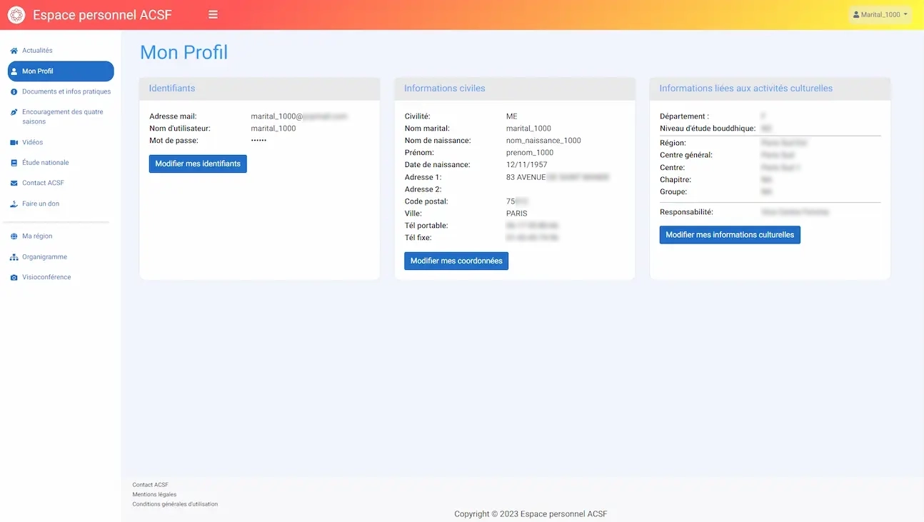
Task: Open Mentions légales footer link
Action: click(x=154, y=494)
